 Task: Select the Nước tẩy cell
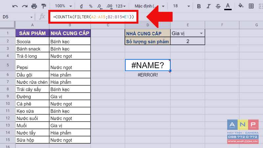coord(32,133)
